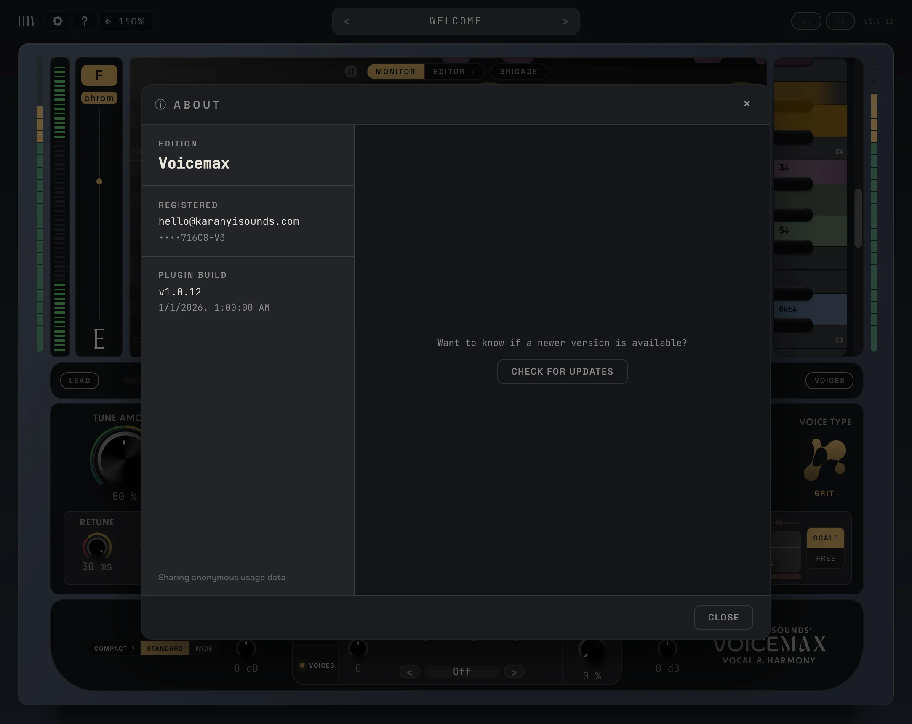Viewport: 912px width, 724px height.
Task: Select STANDARD layout size
Action: click(165, 648)
